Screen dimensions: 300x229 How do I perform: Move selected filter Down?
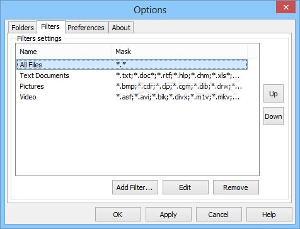tap(274, 116)
